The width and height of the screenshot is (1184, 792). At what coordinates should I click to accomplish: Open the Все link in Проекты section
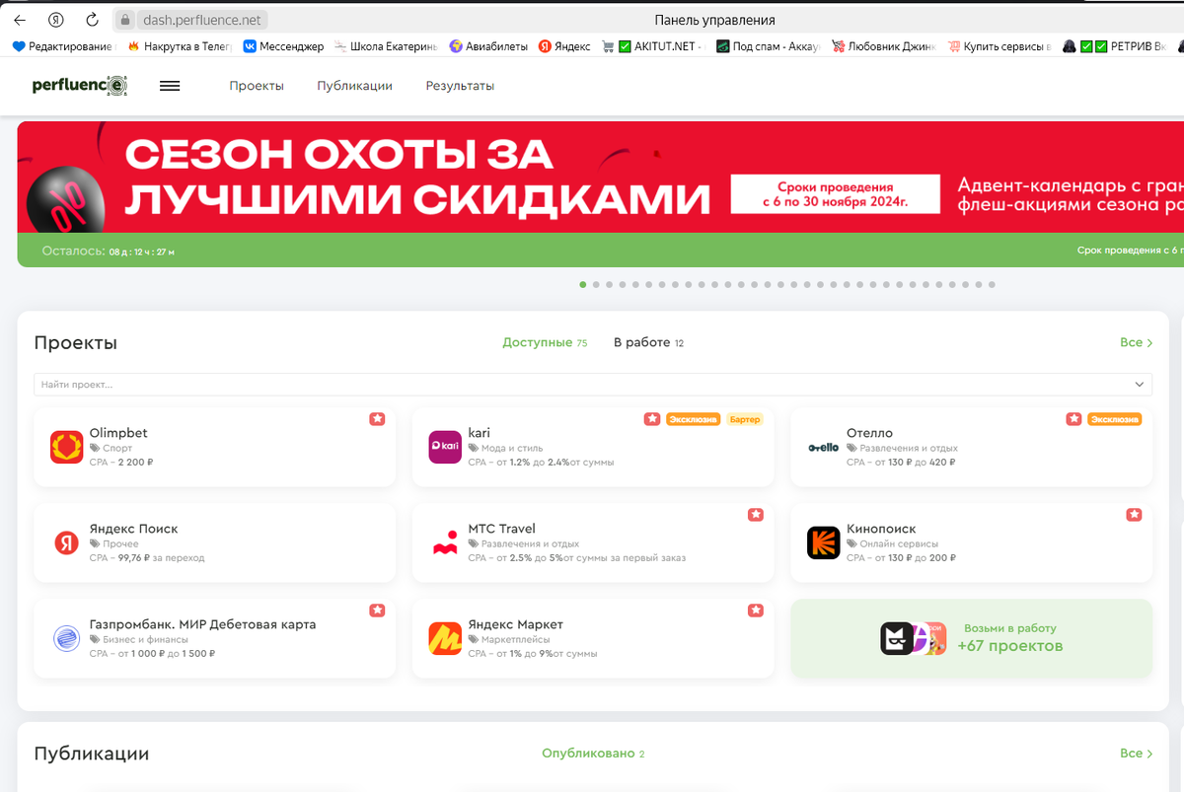click(x=1135, y=341)
